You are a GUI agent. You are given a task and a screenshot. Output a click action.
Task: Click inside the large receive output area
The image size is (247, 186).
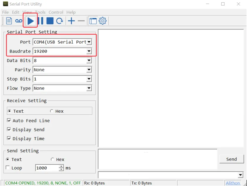(171, 88)
